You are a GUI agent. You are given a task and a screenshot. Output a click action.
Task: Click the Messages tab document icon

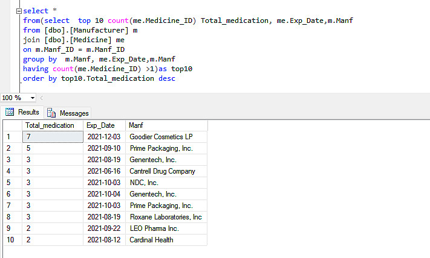pyautogui.click(x=51, y=113)
